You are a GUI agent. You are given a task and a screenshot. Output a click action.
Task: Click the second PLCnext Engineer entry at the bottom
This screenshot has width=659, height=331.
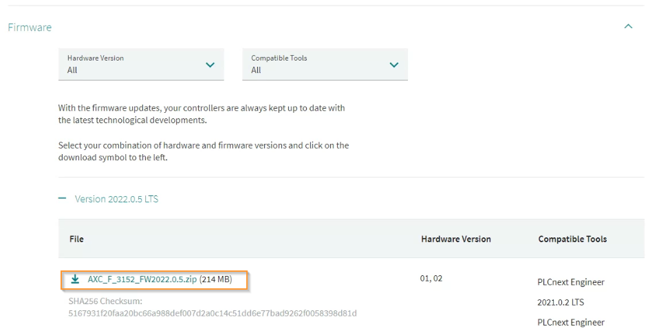[571, 323]
